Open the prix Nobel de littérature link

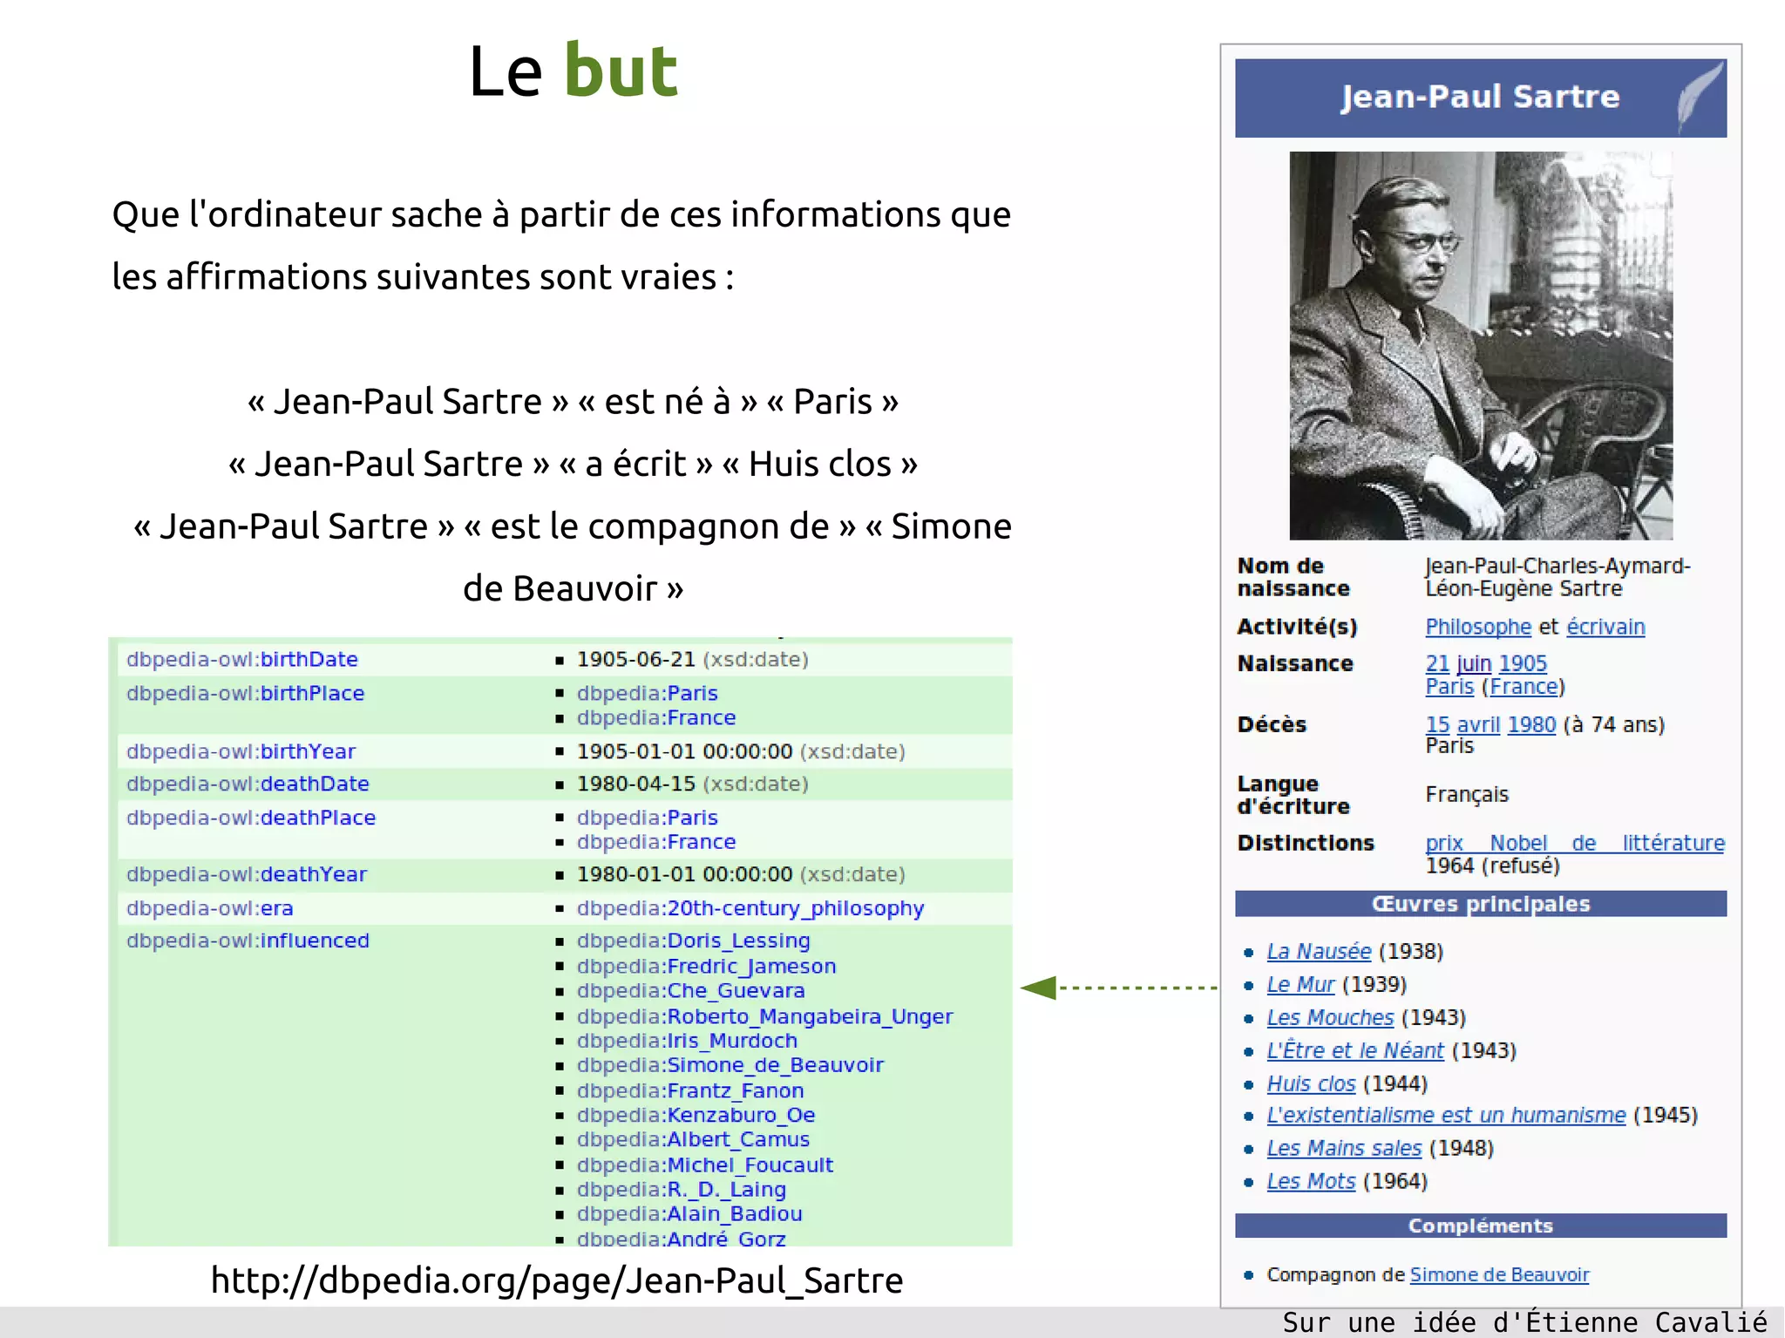(1575, 843)
